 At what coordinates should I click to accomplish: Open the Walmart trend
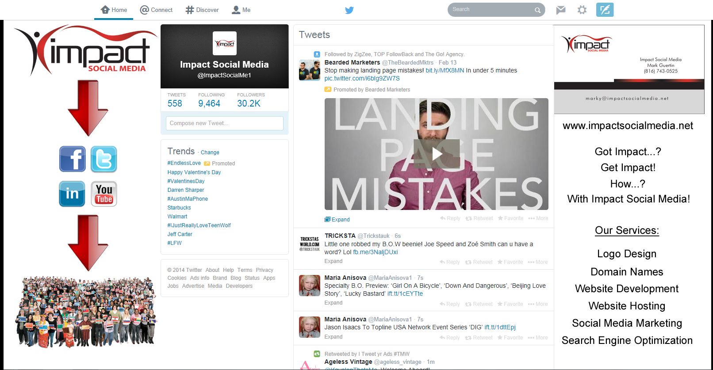(177, 217)
